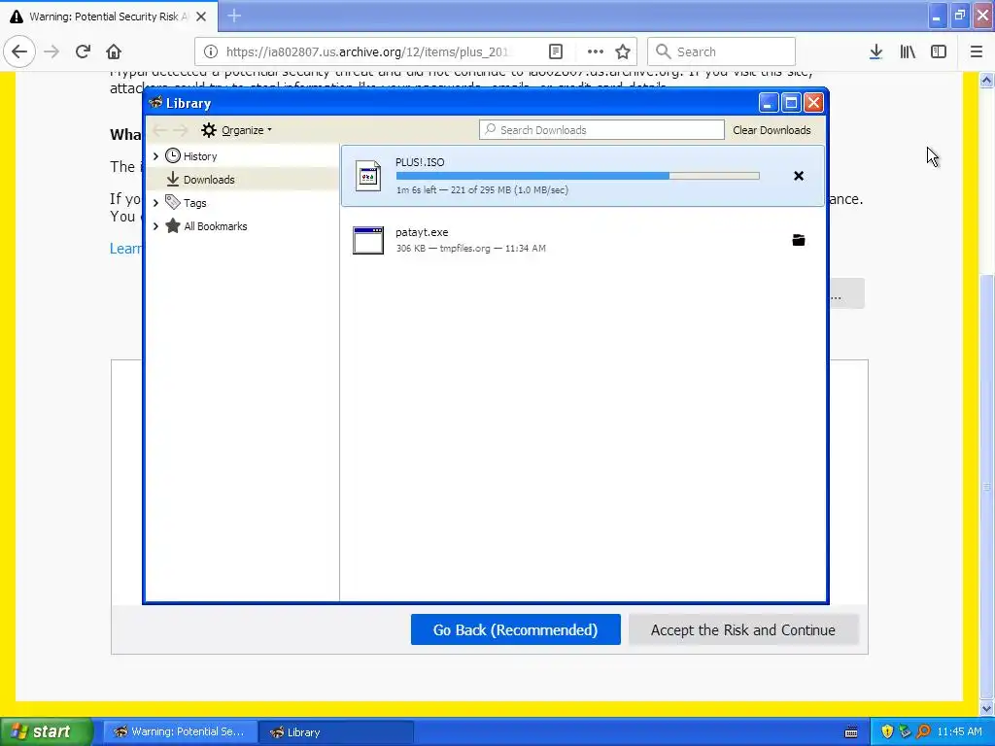This screenshot has width=995, height=746.
Task: Close the Warning: Potential Security Risk tab
Action: point(201,17)
